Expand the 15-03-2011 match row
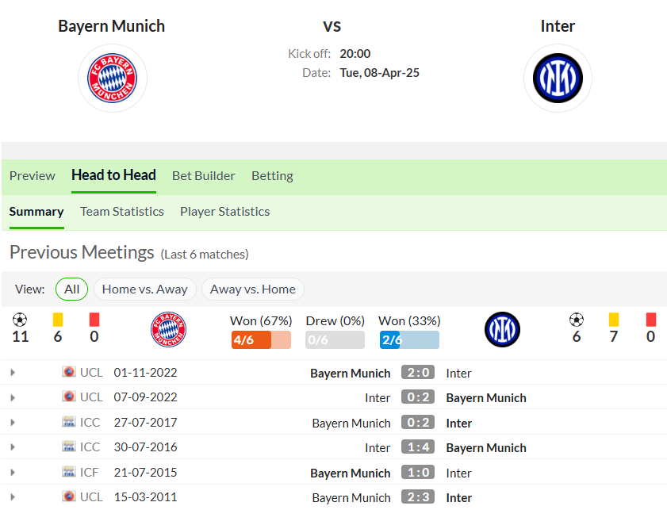Screen dimensions: 667x529 pos(13,496)
